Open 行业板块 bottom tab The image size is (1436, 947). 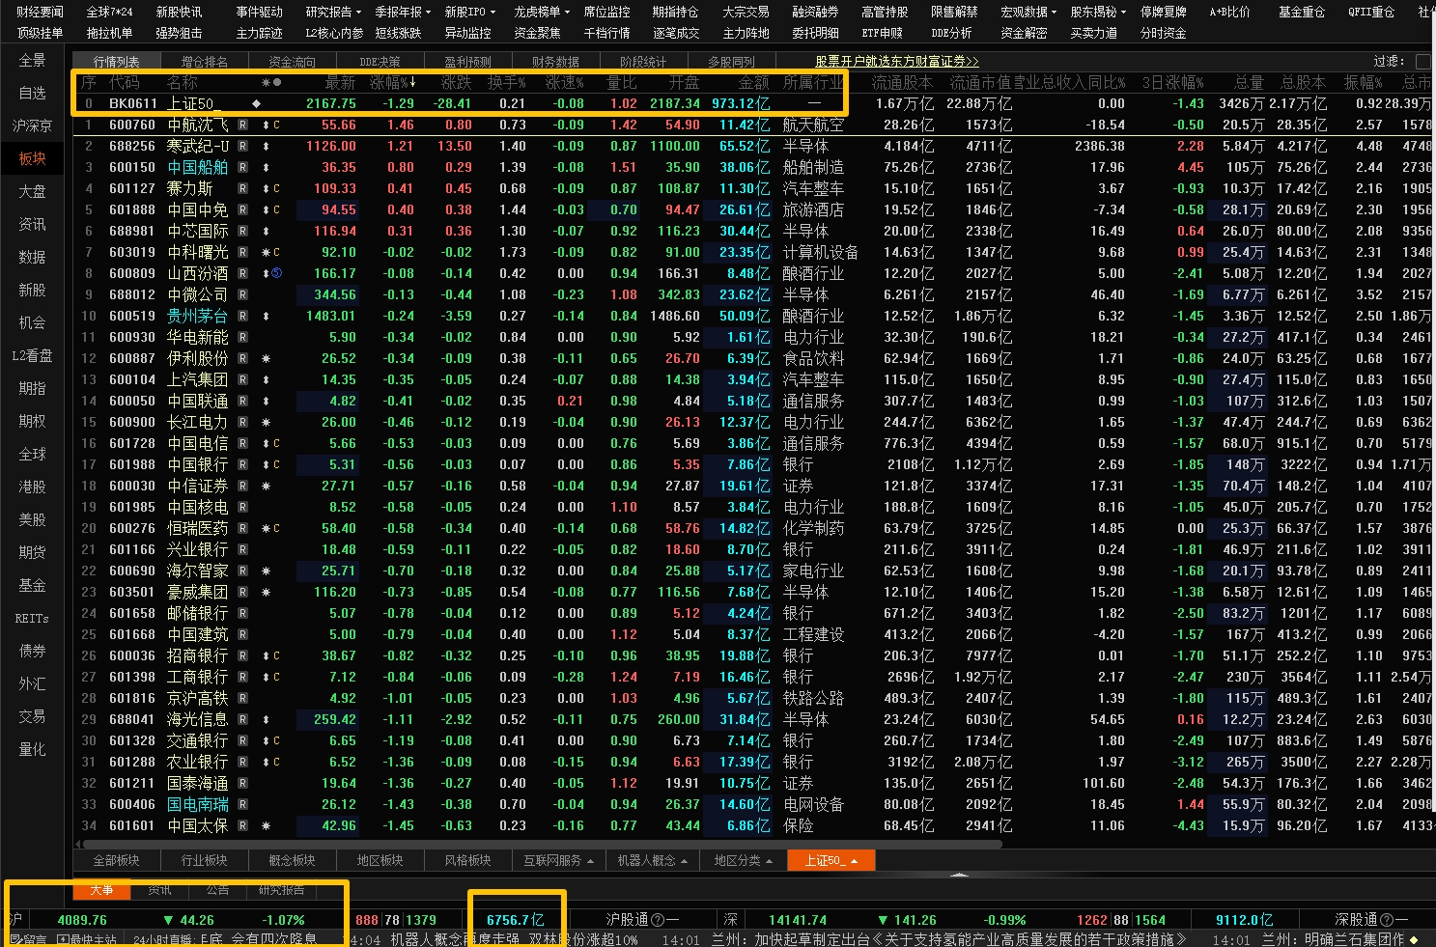click(204, 860)
